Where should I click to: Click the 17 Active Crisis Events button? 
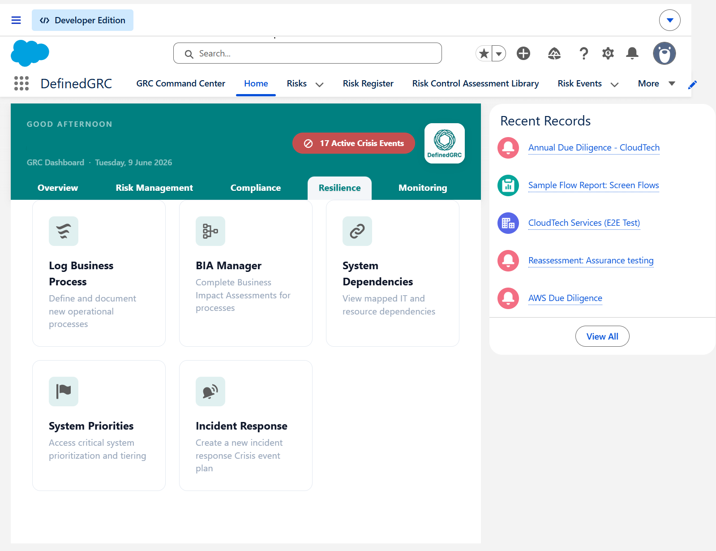pyautogui.click(x=354, y=143)
